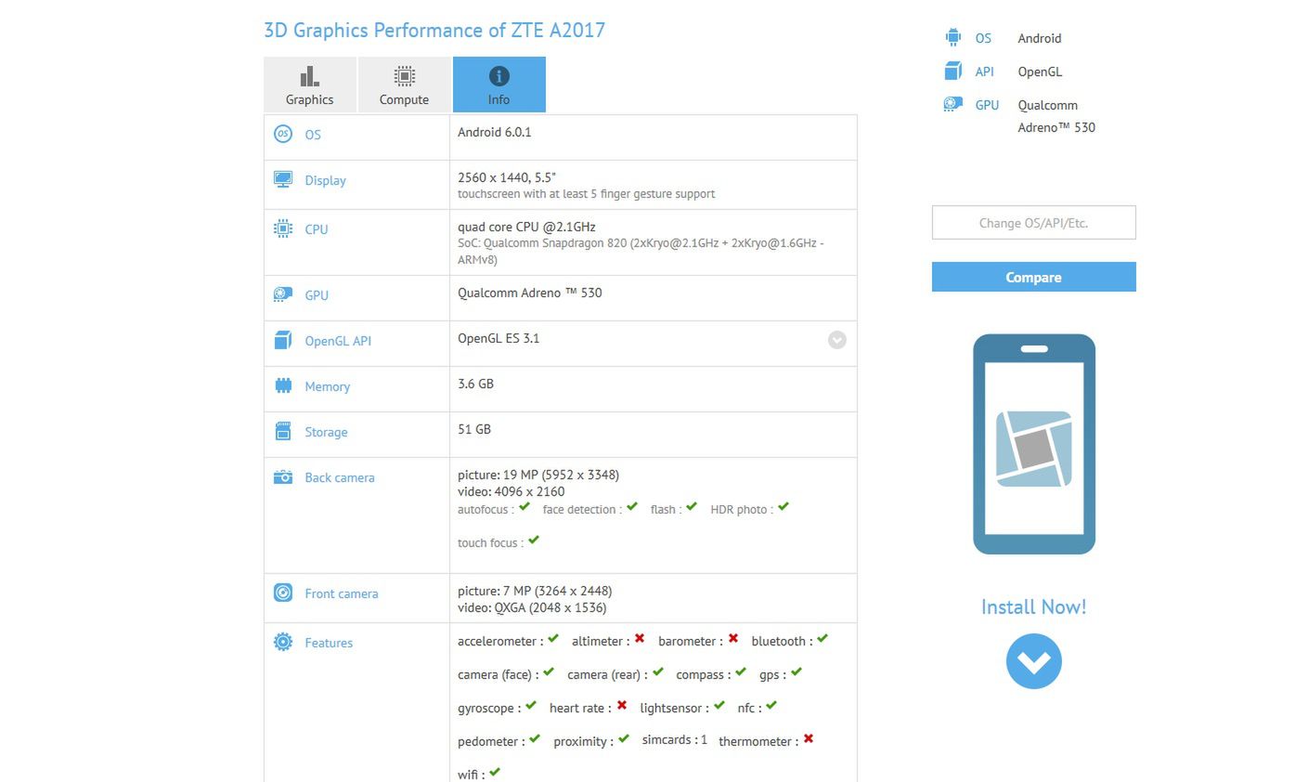The width and height of the screenshot is (1308, 782).
Task: Open the Install Now download chevron
Action: 1033,661
